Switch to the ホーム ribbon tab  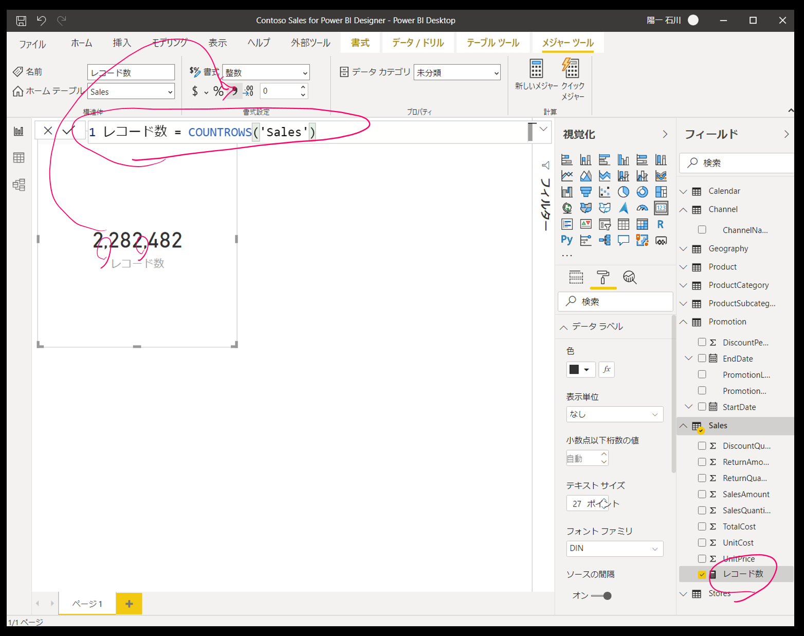82,43
